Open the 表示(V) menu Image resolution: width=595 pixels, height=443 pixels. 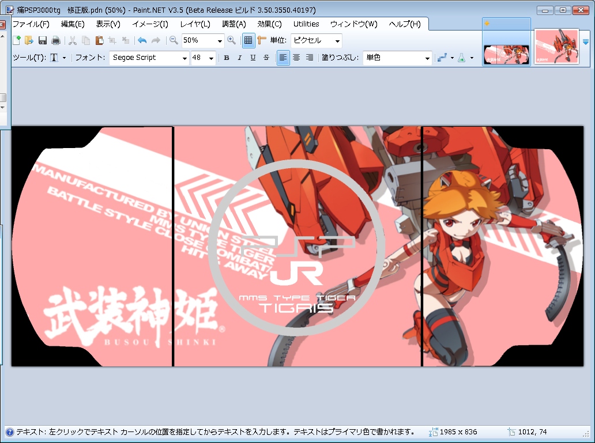point(108,24)
